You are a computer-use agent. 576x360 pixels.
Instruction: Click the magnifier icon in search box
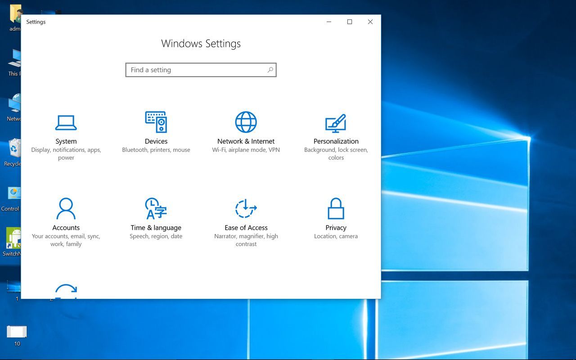[x=270, y=70]
